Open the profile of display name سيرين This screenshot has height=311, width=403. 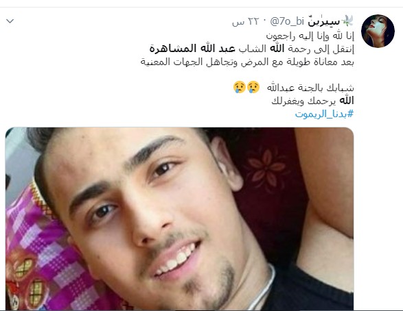click(x=324, y=22)
